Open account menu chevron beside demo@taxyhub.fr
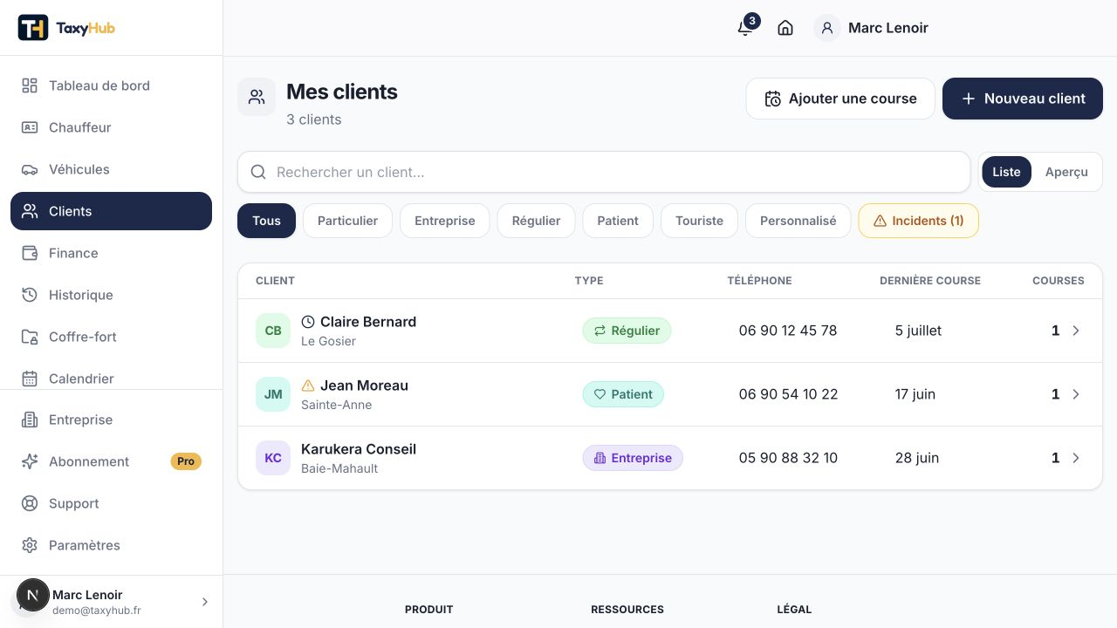Viewport: 1117px width, 628px height. (205, 602)
